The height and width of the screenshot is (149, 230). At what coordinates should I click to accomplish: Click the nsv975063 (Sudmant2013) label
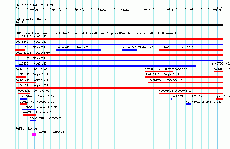pyautogui.click(x=39, y=107)
